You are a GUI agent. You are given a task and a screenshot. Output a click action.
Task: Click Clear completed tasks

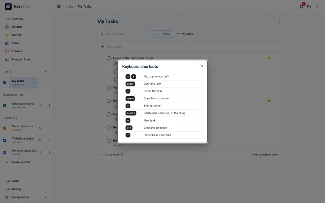pos(265,155)
